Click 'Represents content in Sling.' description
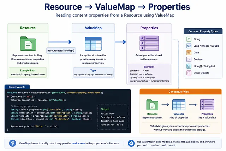Screen dimensions: 226x151 point(28,55)
